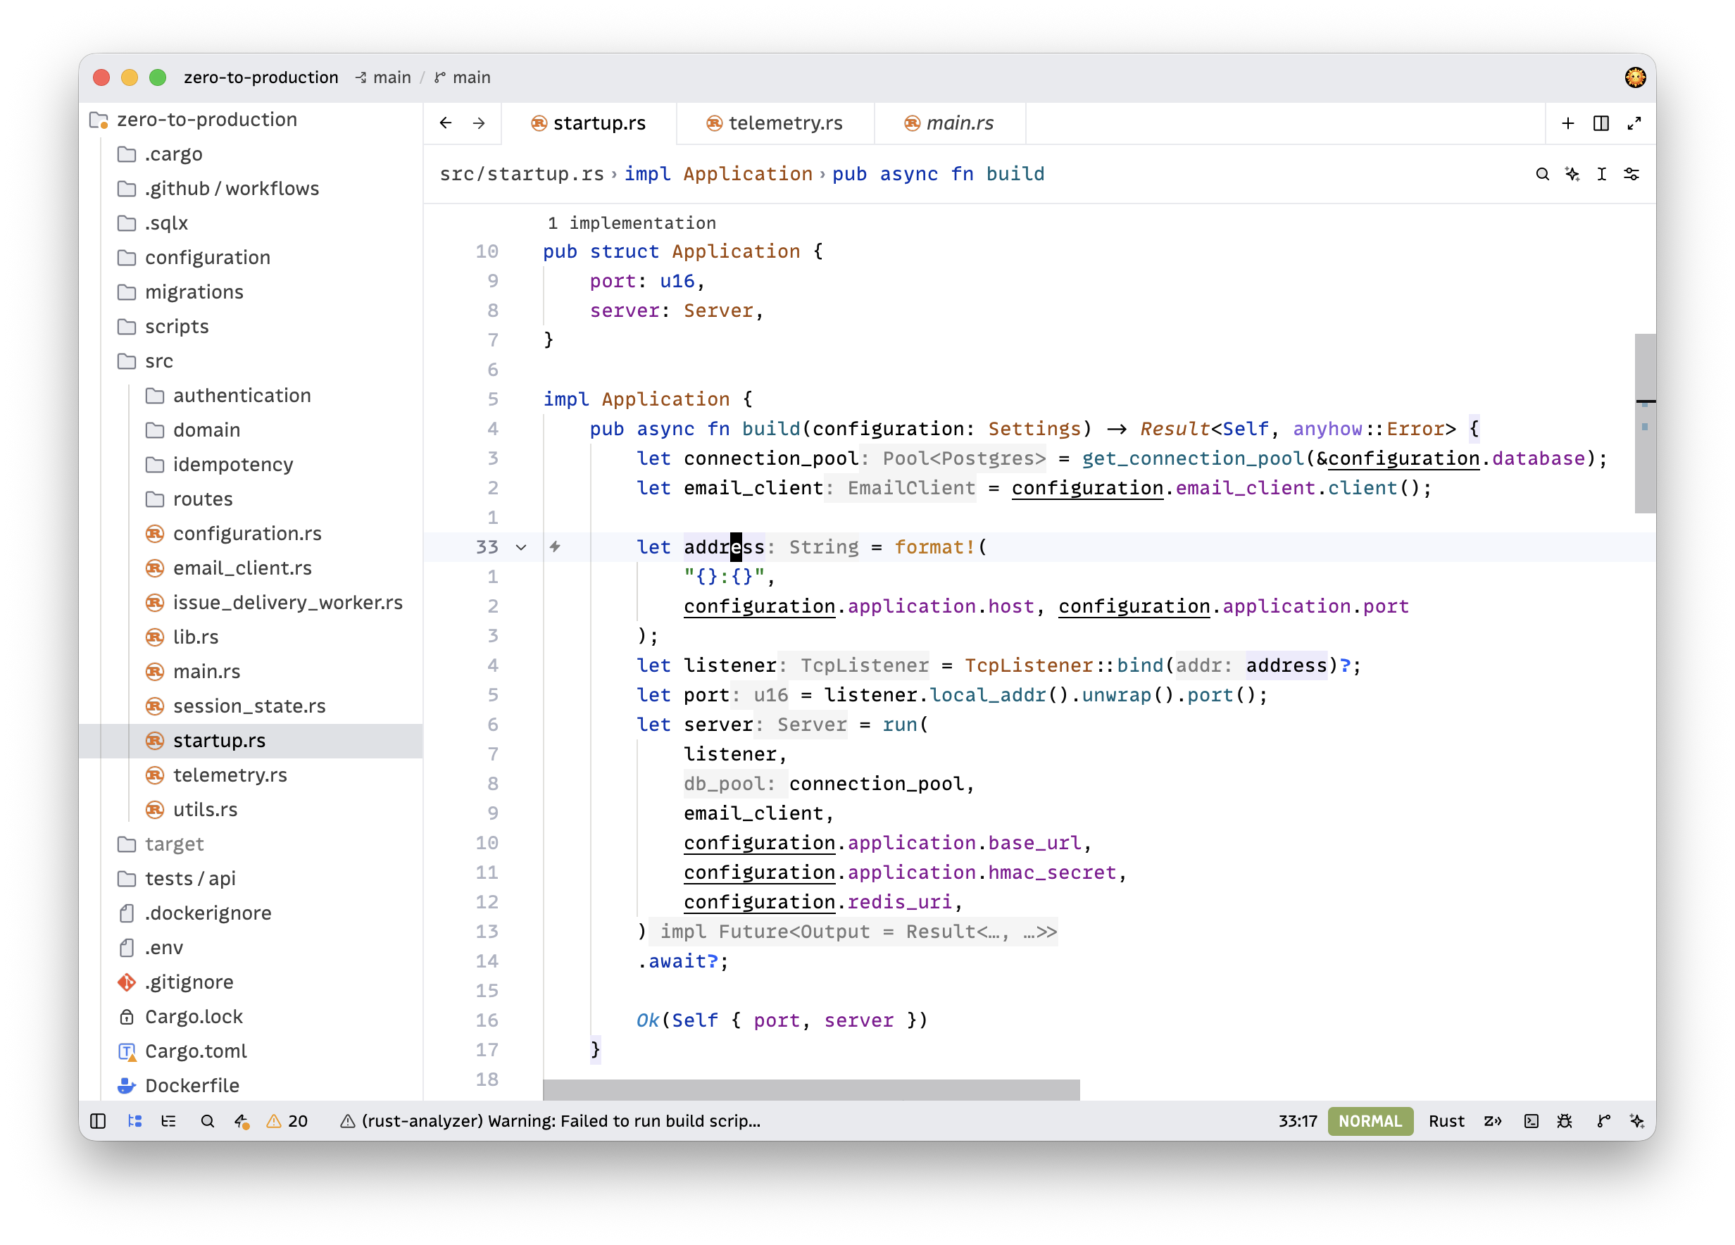Image resolution: width=1735 pixels, height=1245 pixels.
Task: Open diagnostics showing 20 warnings
Action: click(x=287, y=1121)
